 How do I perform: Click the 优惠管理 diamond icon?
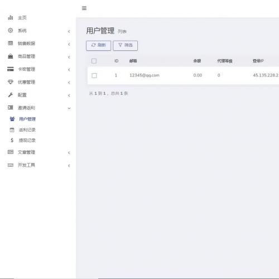pos(11,82)
